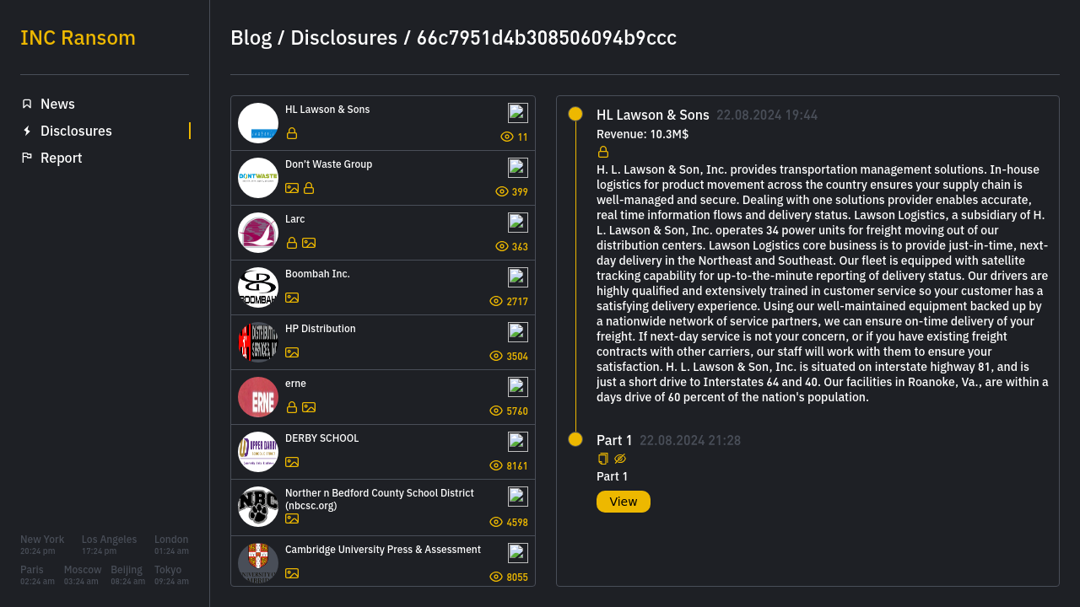Click the image icon under Boombah Inc.

pyautogui.click(x=292, y=298)
